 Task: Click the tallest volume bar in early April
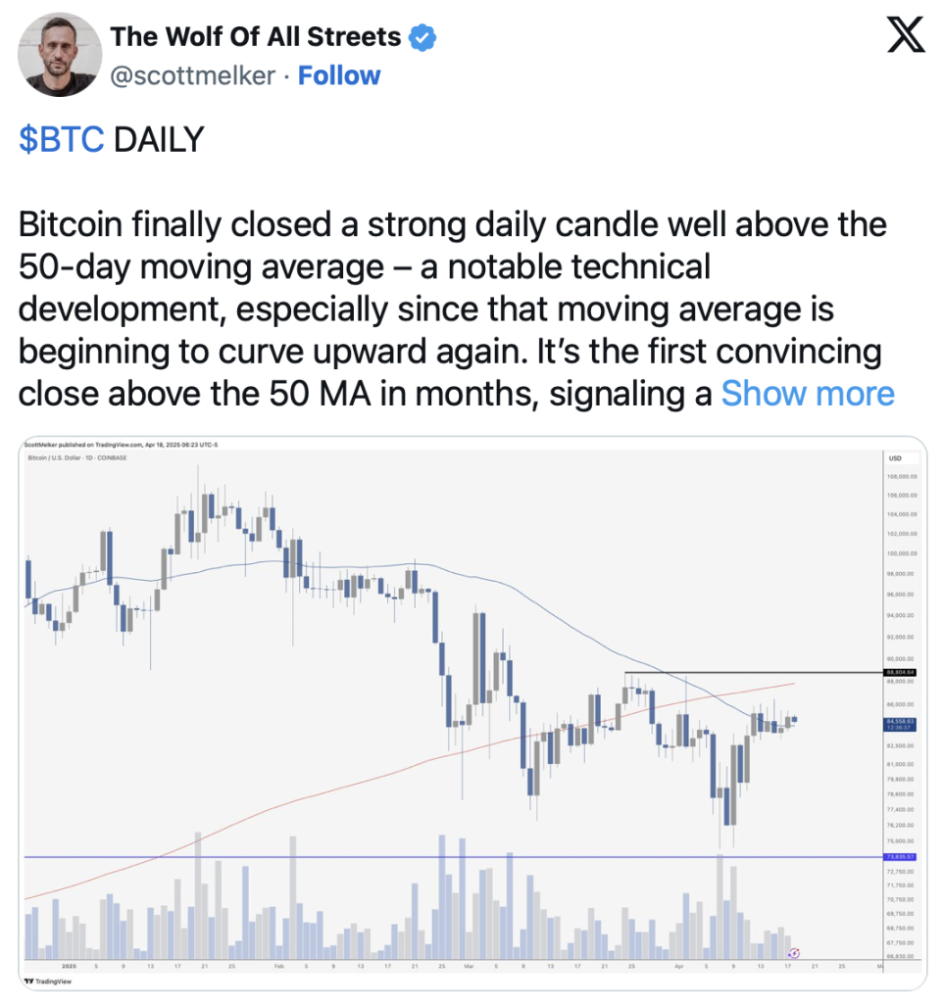click(x=720, y=906)
